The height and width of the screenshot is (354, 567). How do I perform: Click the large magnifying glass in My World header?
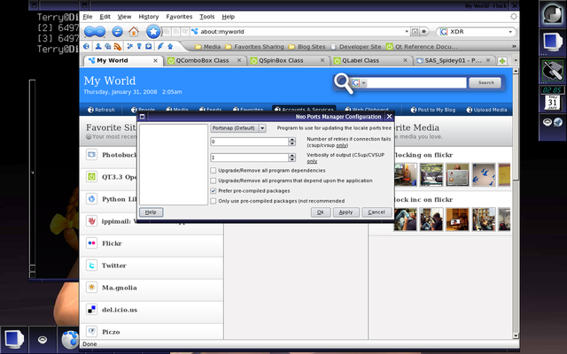coord(343,83)
